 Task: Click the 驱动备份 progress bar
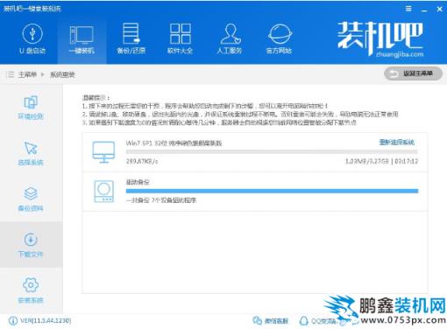pyautogui.click(x=272, y=191)
